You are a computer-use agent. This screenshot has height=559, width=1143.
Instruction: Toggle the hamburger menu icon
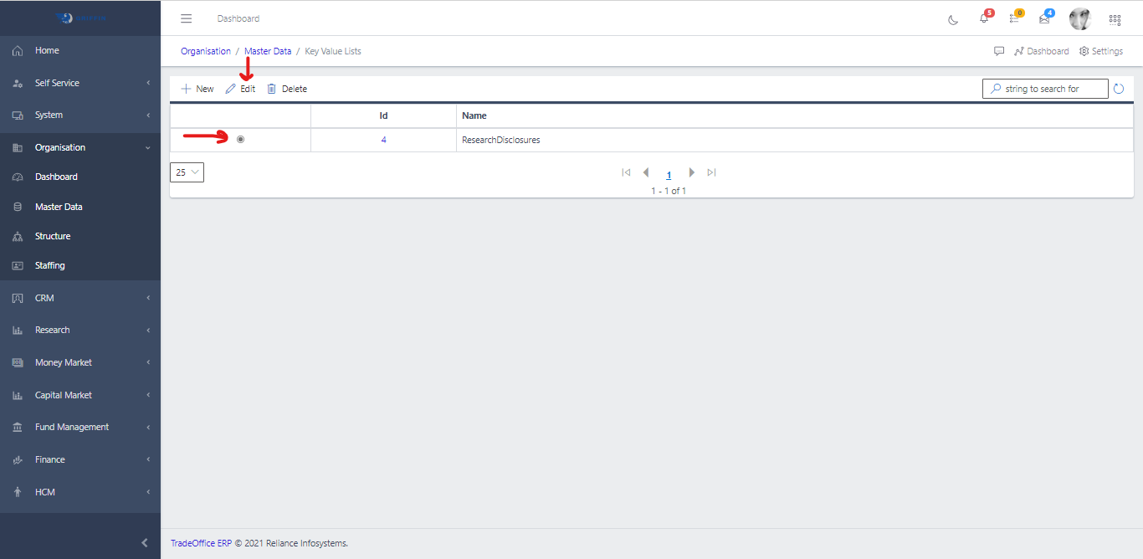click(x=187, y=18)
